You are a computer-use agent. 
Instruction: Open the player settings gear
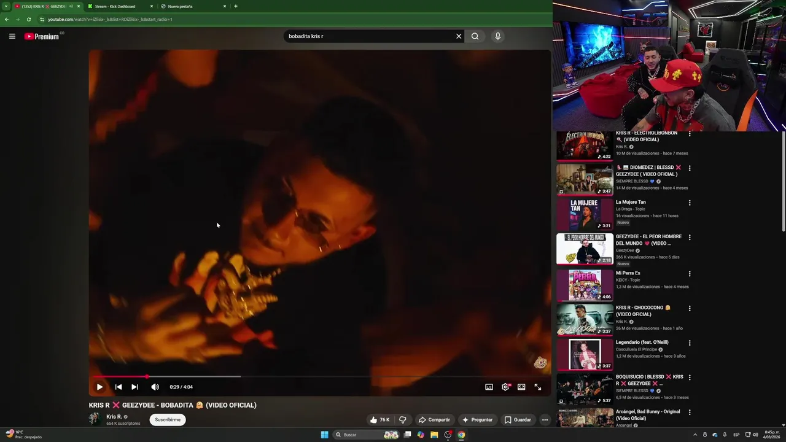[x=505, y=387]
